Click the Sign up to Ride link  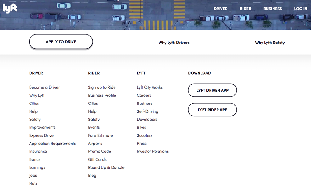(101, 87)
